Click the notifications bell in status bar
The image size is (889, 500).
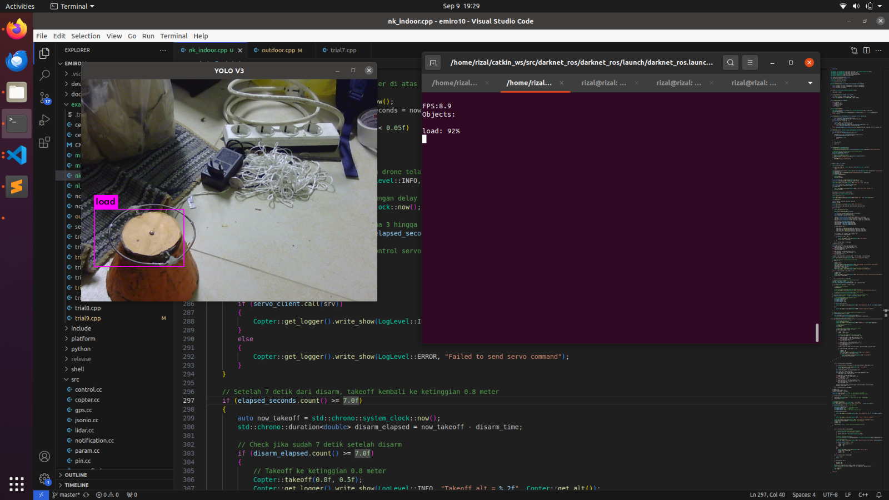tap(879, 494)
